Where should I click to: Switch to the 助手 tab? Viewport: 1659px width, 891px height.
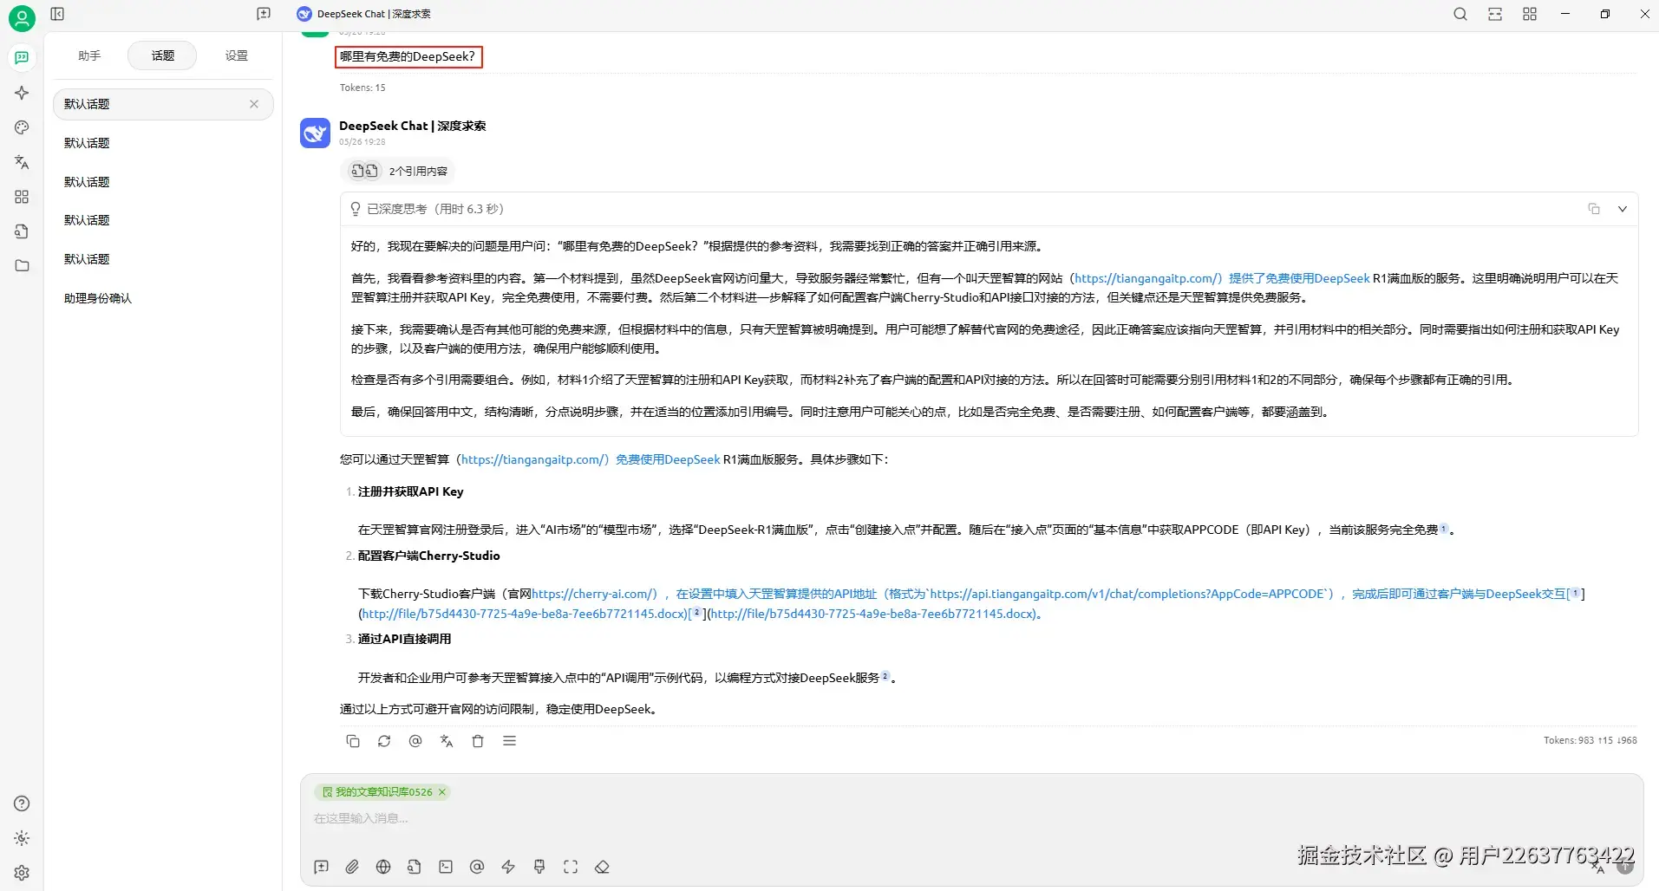coord(89,55)
